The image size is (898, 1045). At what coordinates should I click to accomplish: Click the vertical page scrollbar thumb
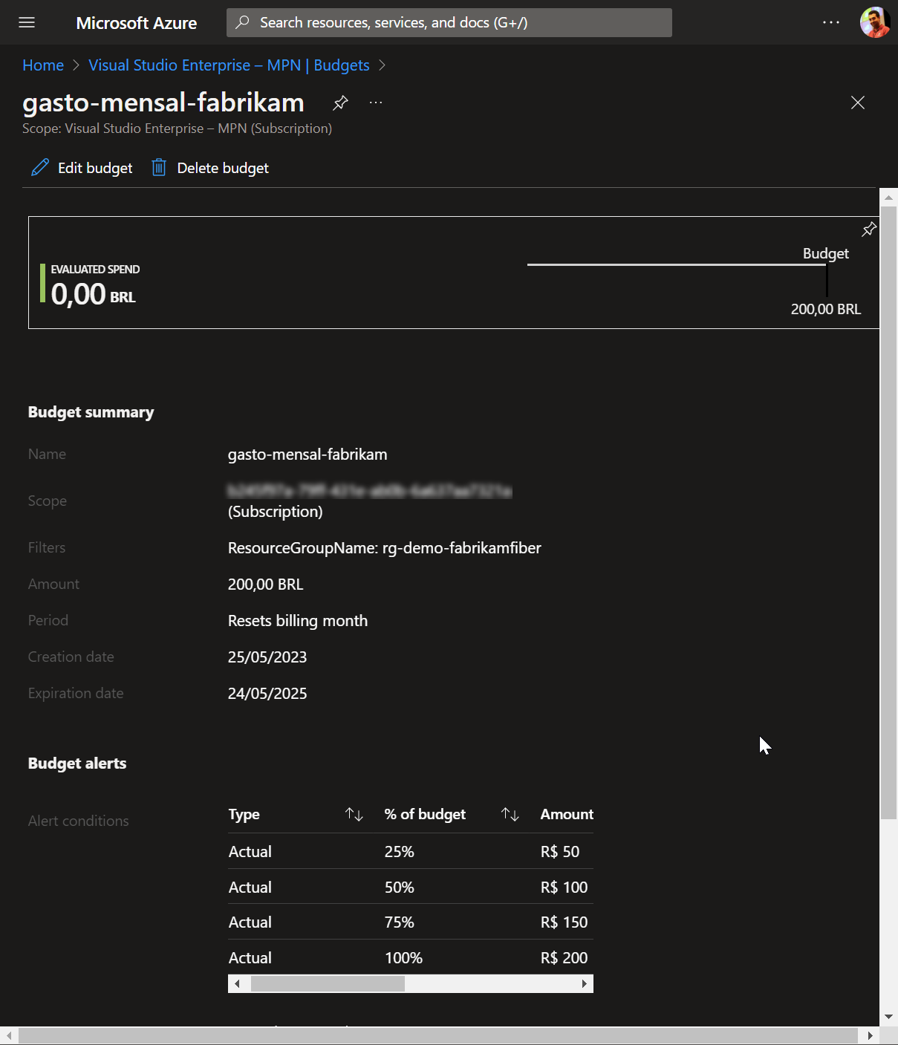888,513
